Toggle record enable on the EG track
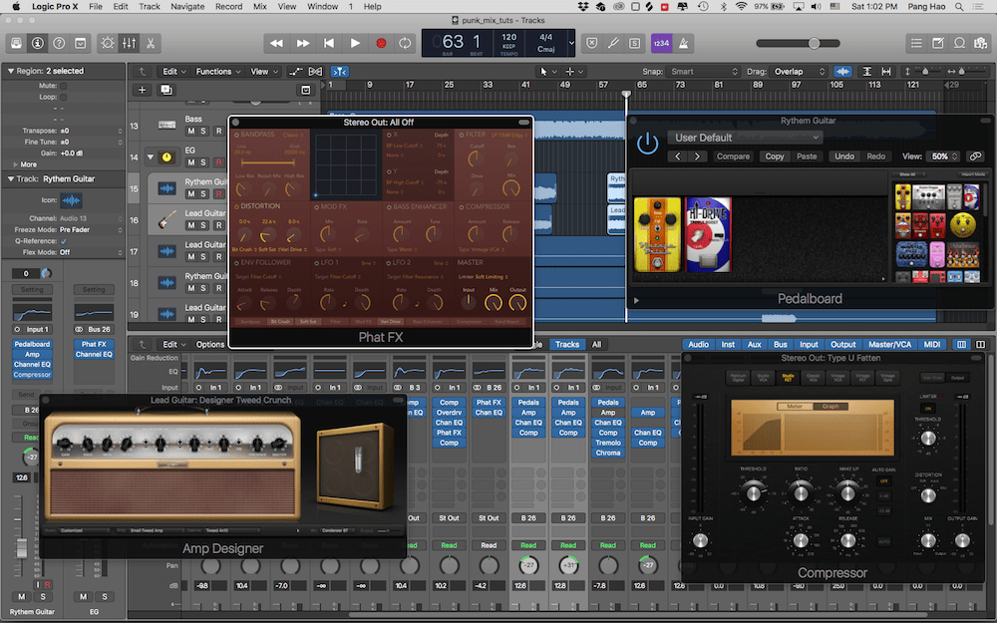The height and width of the screenshot is (623, 997). point(218,162)
